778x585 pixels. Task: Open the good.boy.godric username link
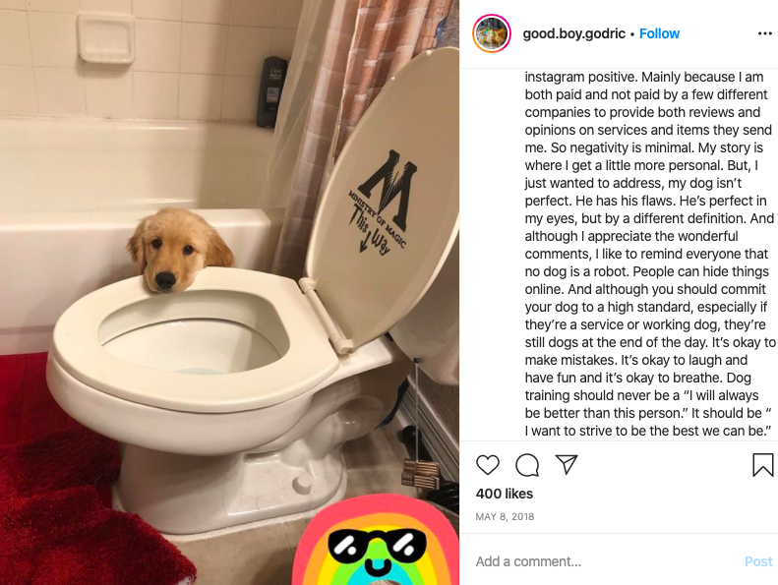coord(573,33)
